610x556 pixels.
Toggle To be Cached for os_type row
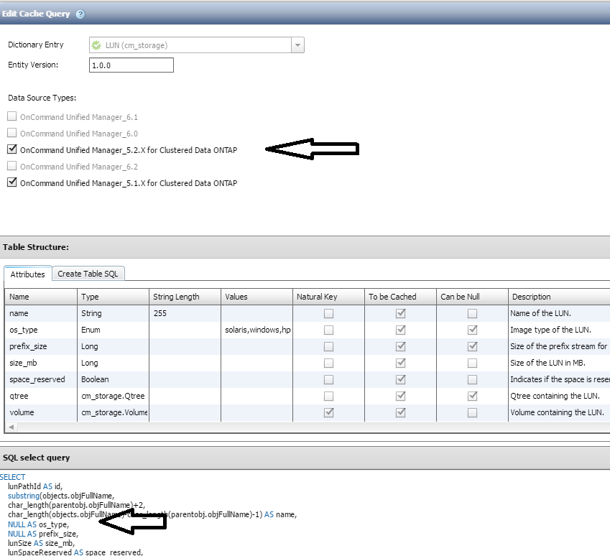(x=401, y=330)
